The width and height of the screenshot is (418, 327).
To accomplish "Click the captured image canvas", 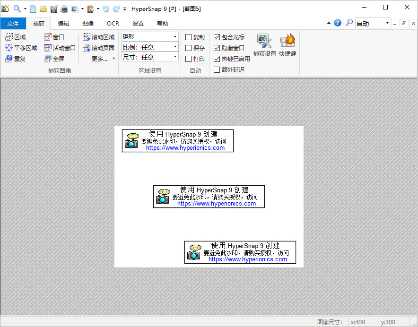I will click(x=209, y=197).
